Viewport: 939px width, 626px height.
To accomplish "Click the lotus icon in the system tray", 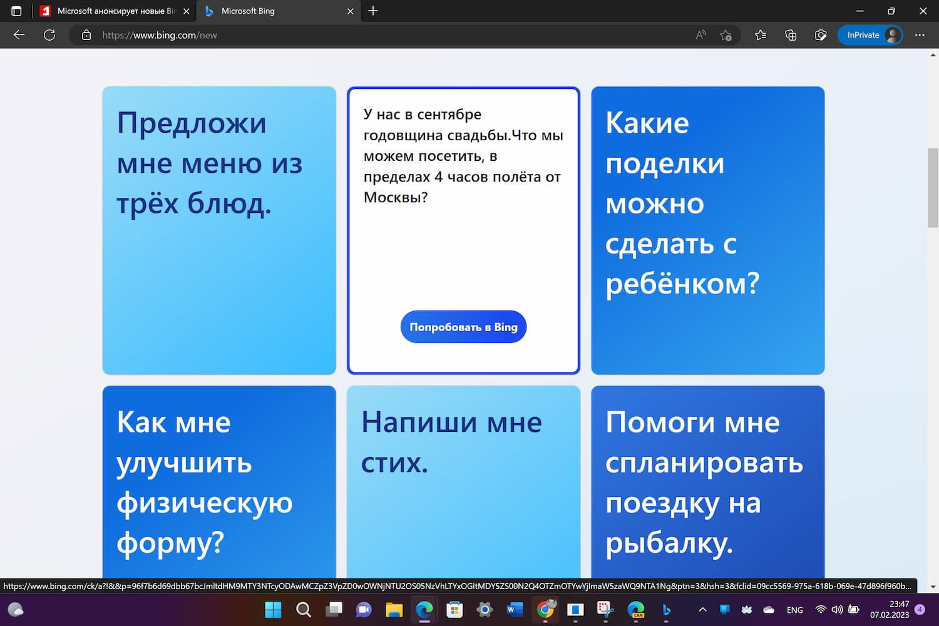I will pyautogui.click(x=747, y=609).
